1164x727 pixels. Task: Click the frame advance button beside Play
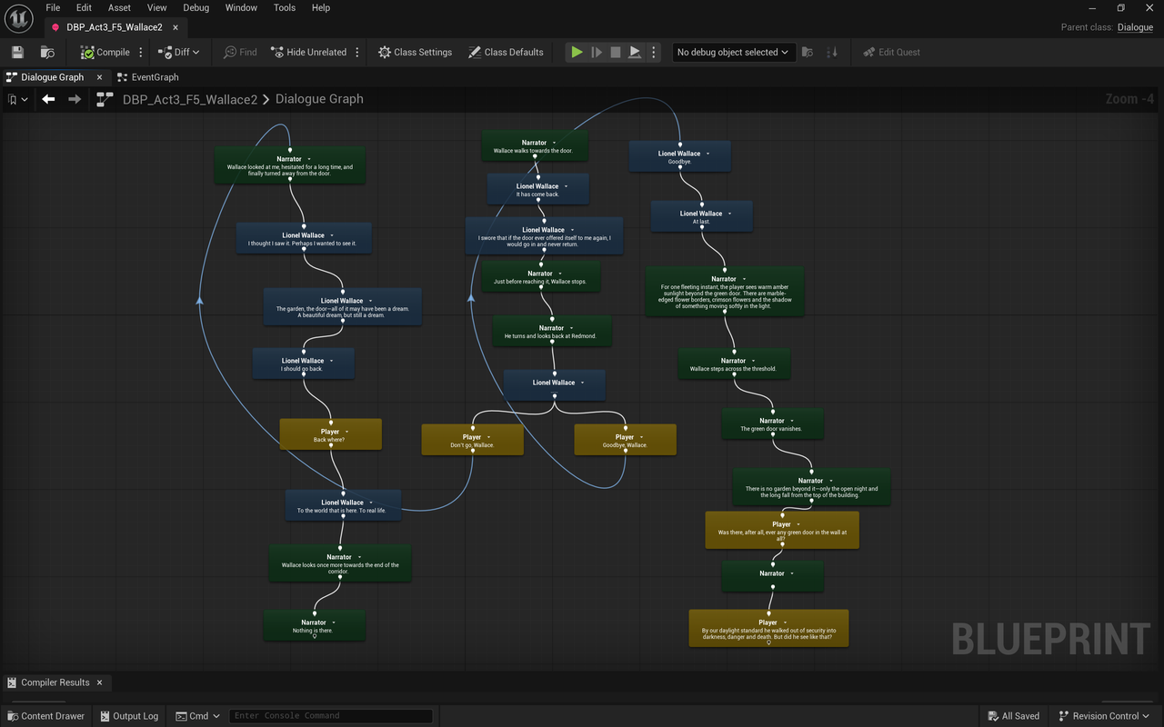(x=597, y=52)
